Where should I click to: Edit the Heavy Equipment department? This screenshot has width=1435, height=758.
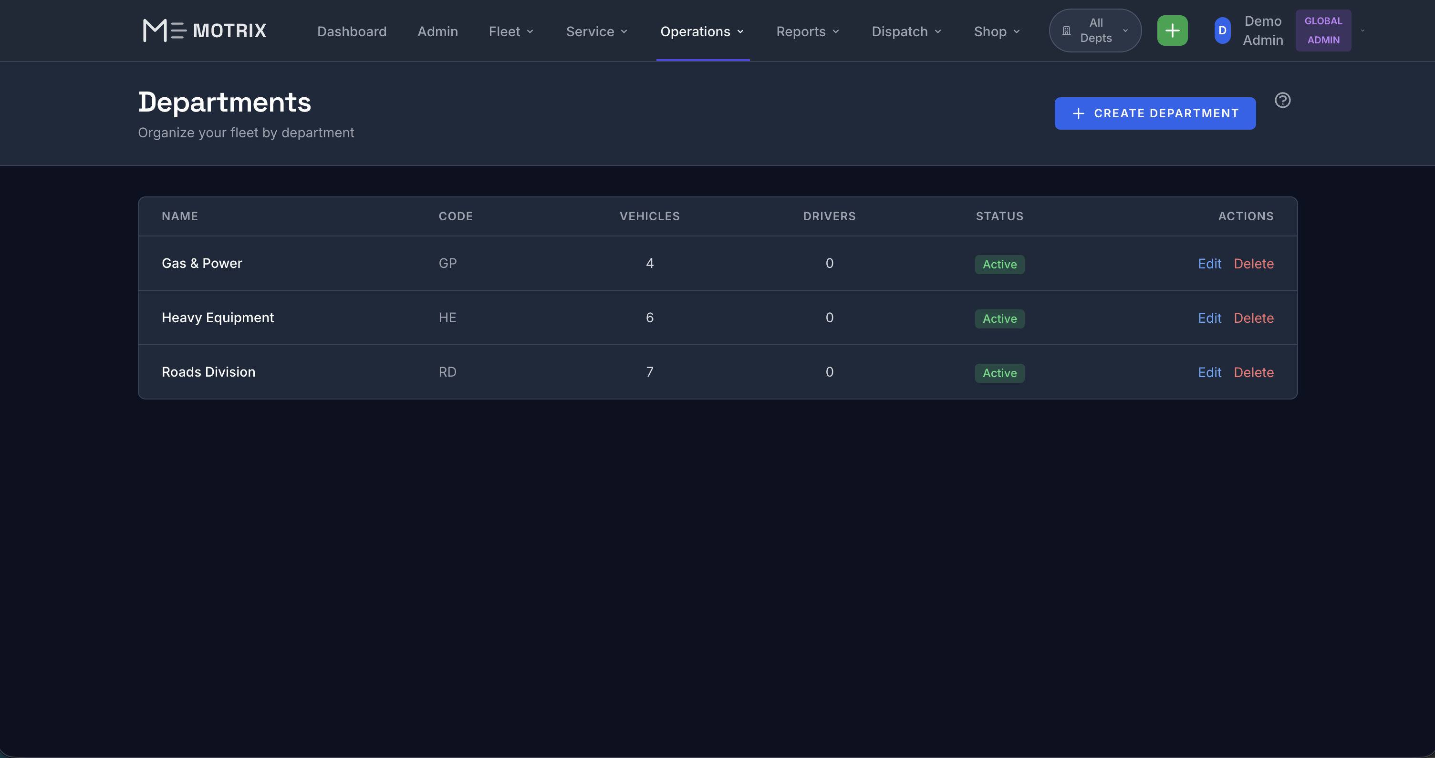pos(1209,318)
